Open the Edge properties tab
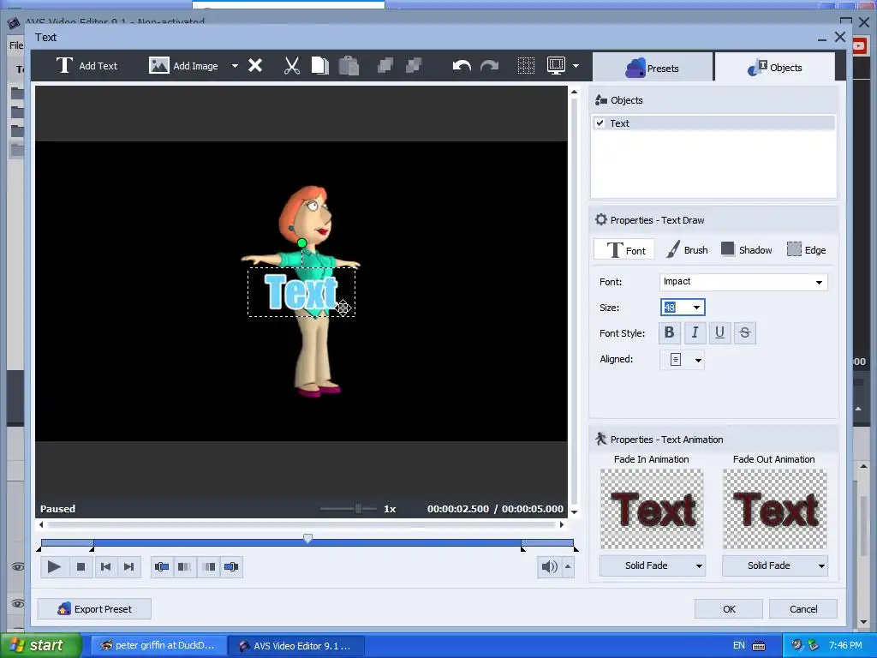Image resolution: width=877 pixels, height=658 pixels. click(806, 250)
